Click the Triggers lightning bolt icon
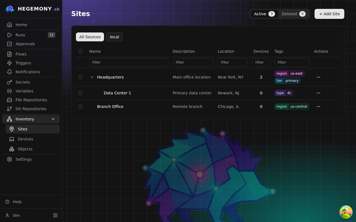This screenshot has width=356, height=222. tap(9, 63)
